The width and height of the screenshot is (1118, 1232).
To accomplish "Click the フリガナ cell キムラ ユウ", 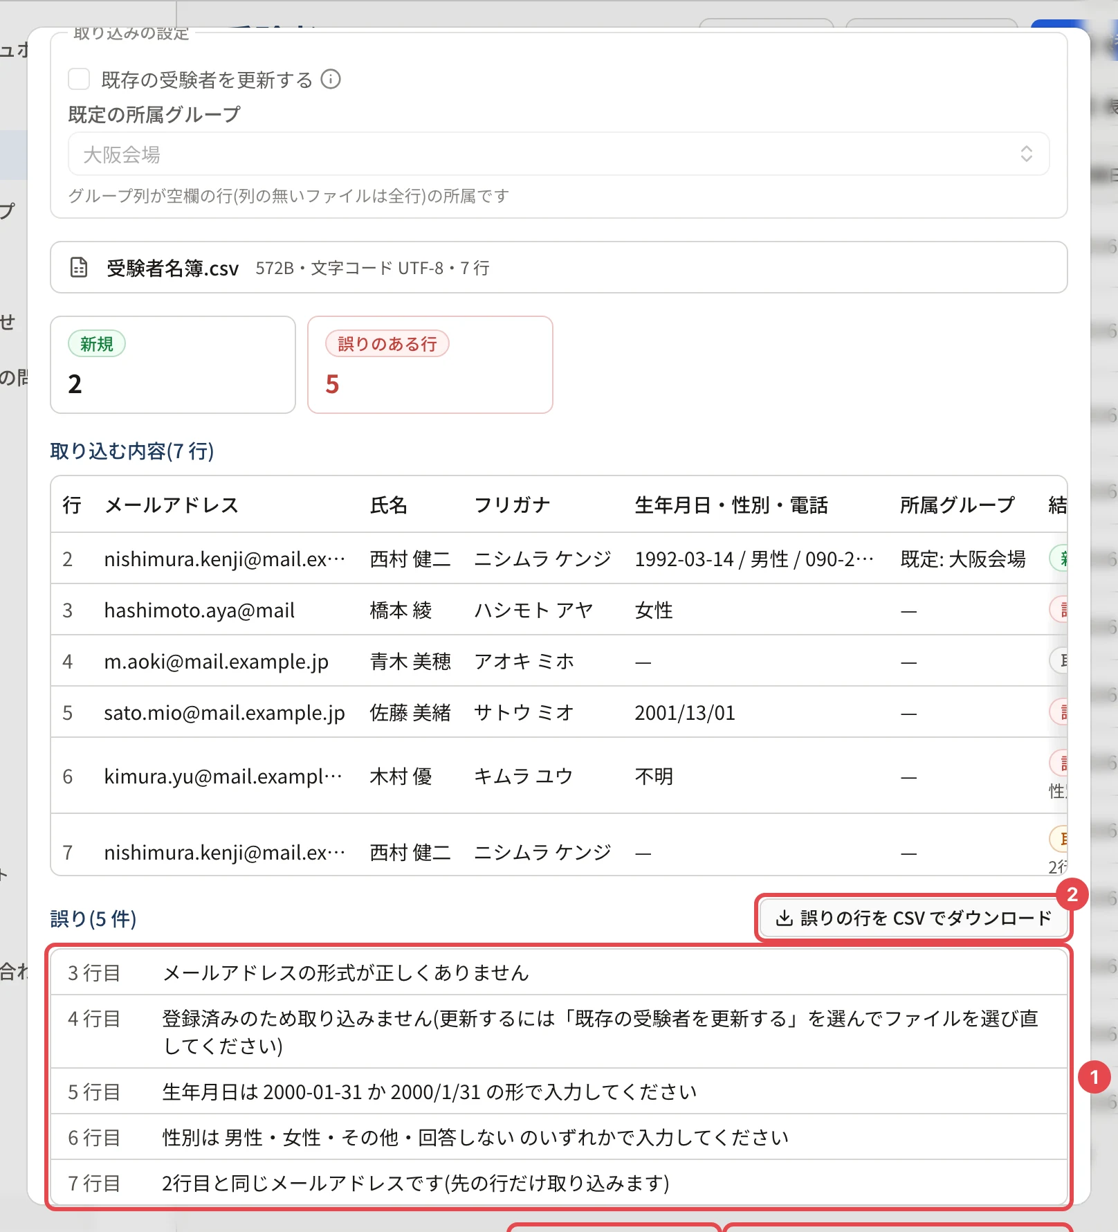I will coord(524,777).
